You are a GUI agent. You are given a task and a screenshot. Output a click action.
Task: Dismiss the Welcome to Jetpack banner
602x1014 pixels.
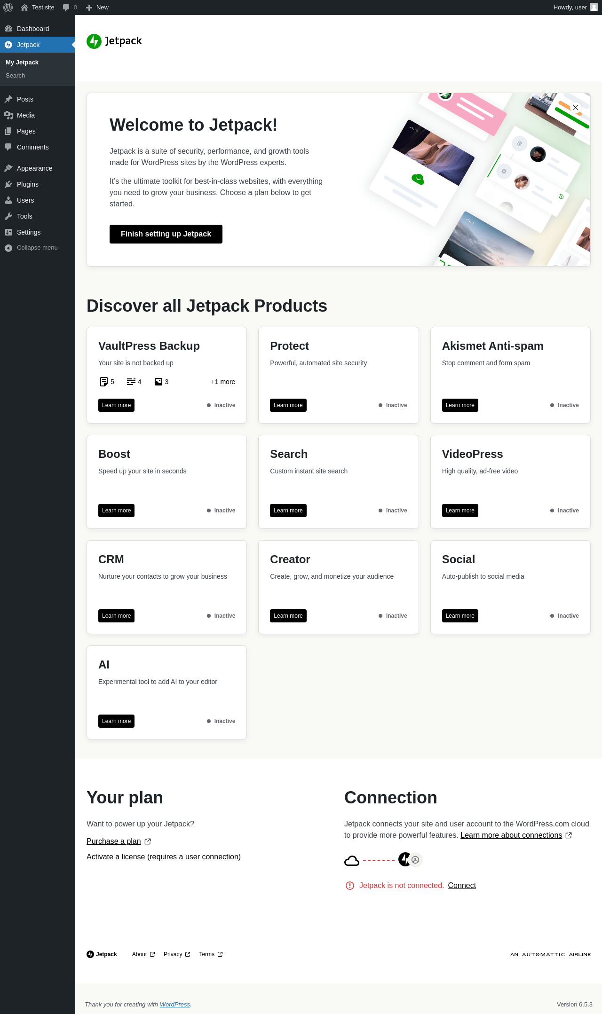coord(576,108)
